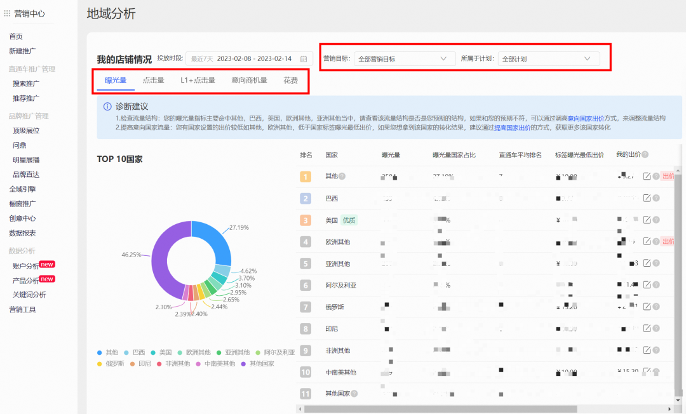Image resolution: width=686 pixels, height=414 pixels.
Task: Click the bid help icon in 阿尔及利亚 row
Action: click(656, 284)
